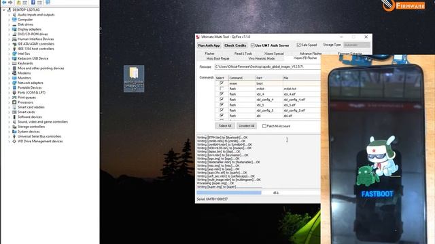Image resolution: width=435 pixels, height=244 pixels.
Task: Switch to the Moto Boot Repair tab
Action: (x=217, y=58)
